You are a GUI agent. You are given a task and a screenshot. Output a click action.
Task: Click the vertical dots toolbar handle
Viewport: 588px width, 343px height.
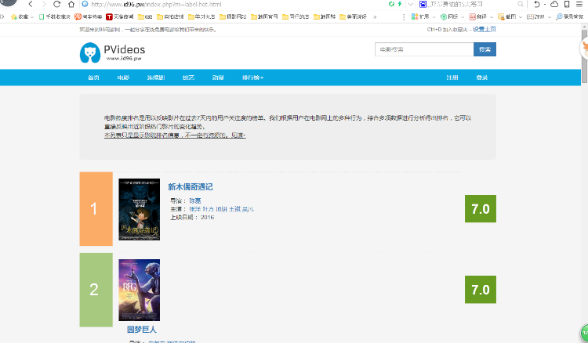tap(404, 17)
